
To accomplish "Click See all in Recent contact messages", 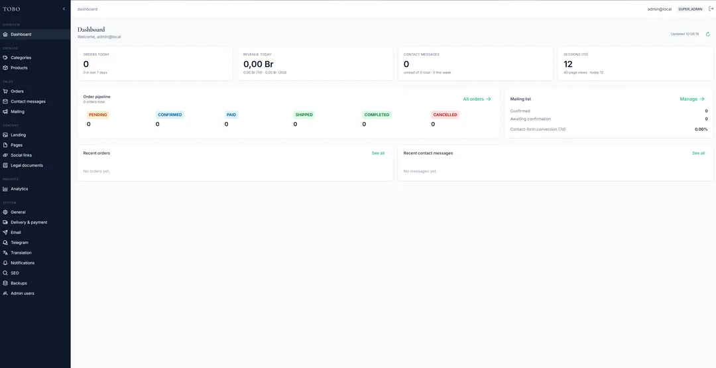I will click(x=698, y=153).
